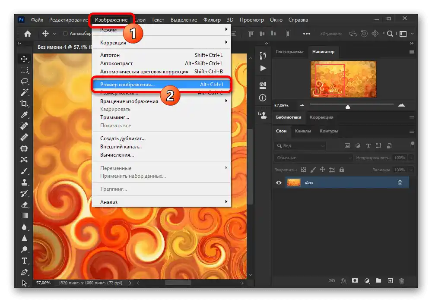Select the Pen tool

pyautogui.click(x=24, y=272)
